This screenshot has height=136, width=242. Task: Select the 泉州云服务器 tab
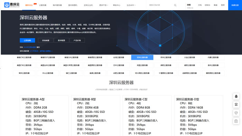(x=213, y=65)
